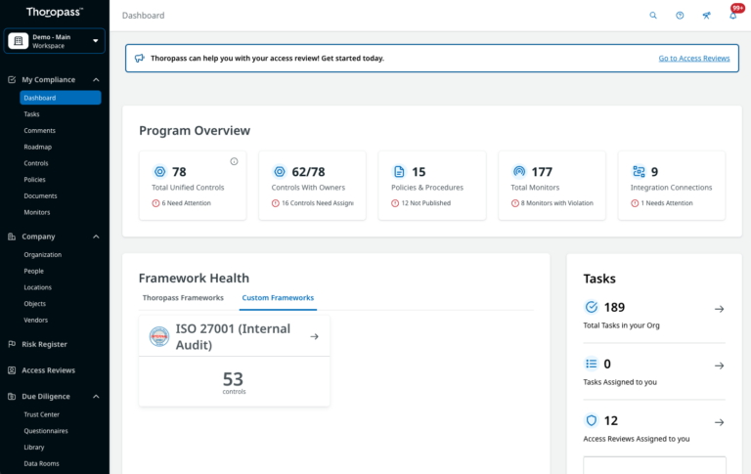This screenshot has width=751, height=474.
Task: Open arrow for Tasks Assigned to you
Action: pyautogui.click(x=719, y=366)
